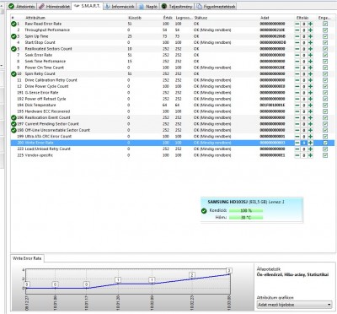Switch to the Áttekintés tab

(22, 6)
